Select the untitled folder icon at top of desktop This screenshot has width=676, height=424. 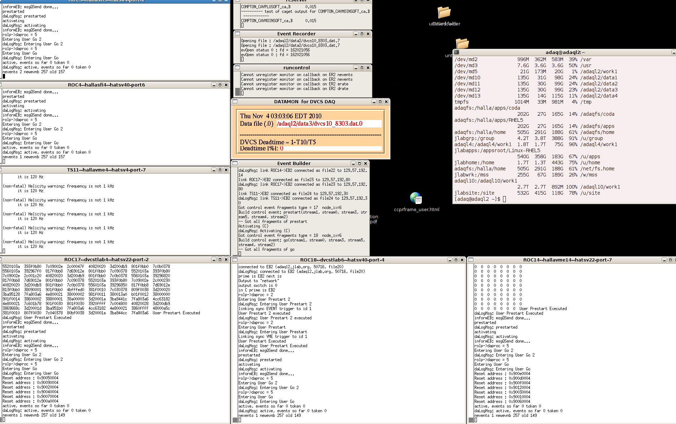tap(444, 13)
